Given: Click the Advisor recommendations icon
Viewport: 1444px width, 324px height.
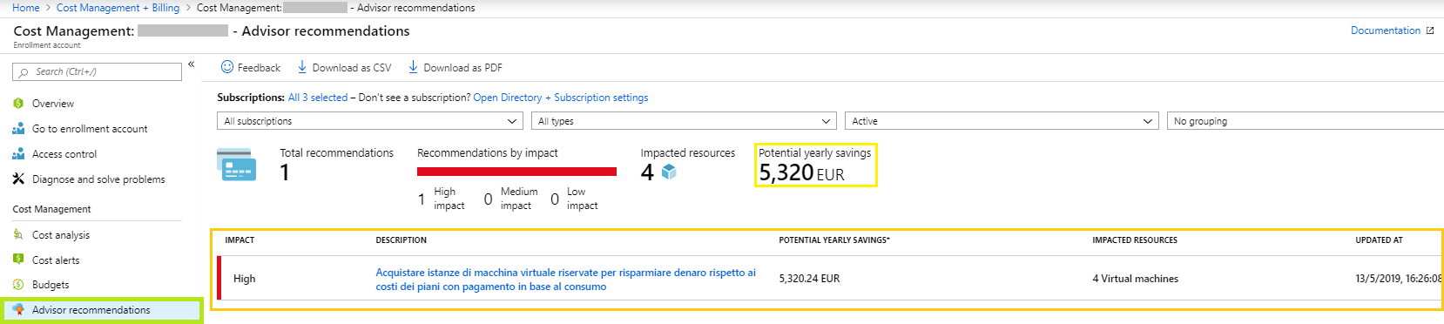Looking at the screenshot, I should (18, 310).
